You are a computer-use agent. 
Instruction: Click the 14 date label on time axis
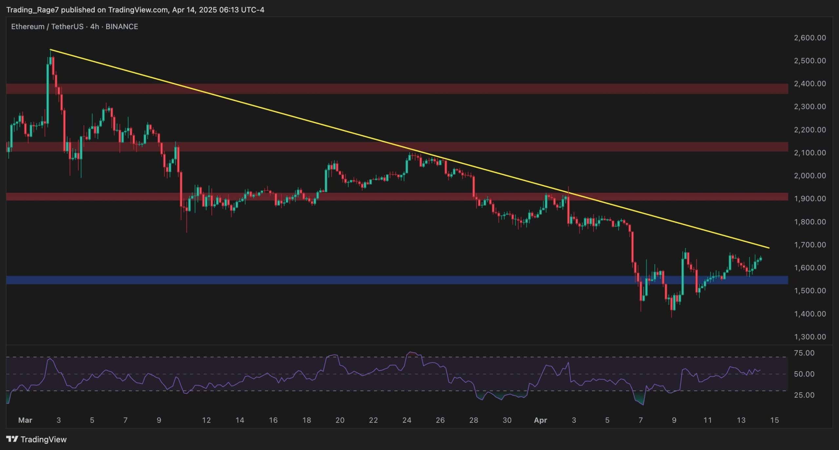point(240,420)
